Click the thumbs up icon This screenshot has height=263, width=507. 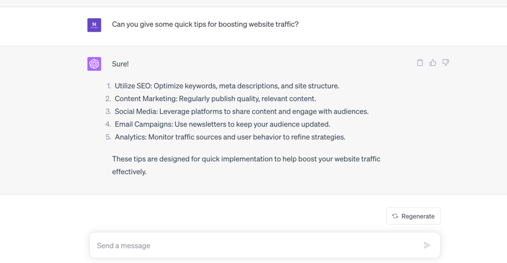(433, 63)
